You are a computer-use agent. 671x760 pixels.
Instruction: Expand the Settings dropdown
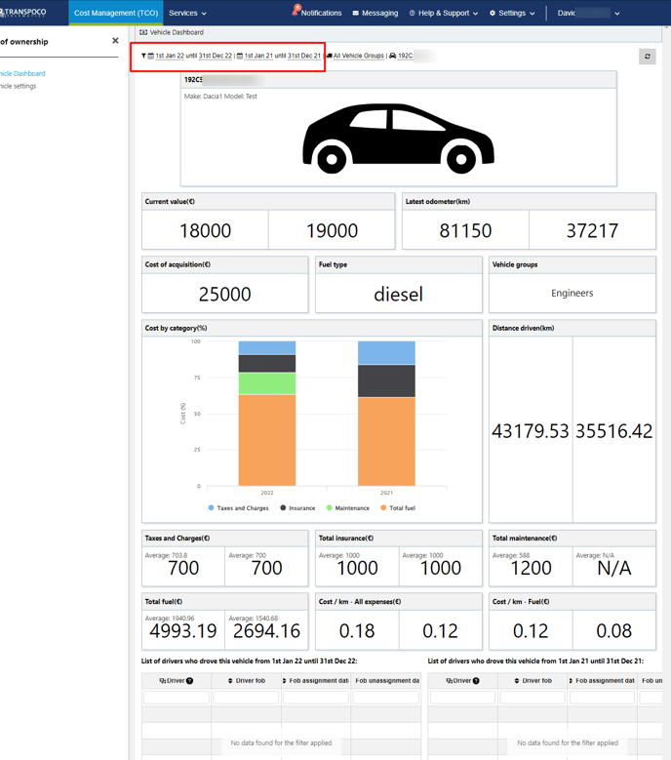click(512, 13)
